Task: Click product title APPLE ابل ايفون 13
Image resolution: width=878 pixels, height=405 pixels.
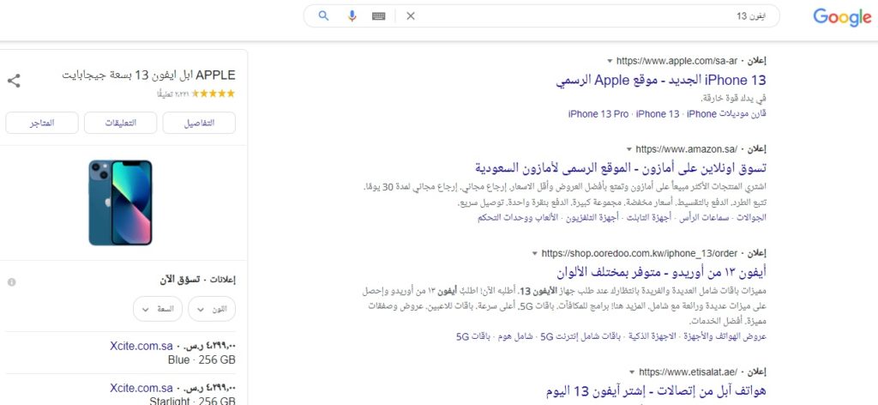Action: [149, 75]
